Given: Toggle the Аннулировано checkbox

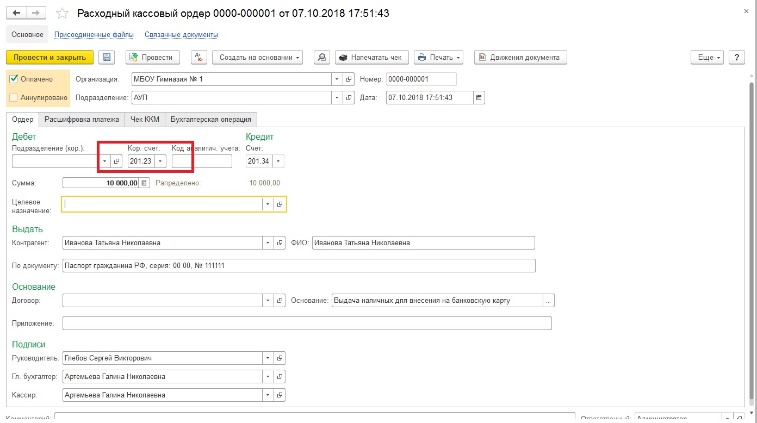Looking at the screenshot, I should coord(14,98).
